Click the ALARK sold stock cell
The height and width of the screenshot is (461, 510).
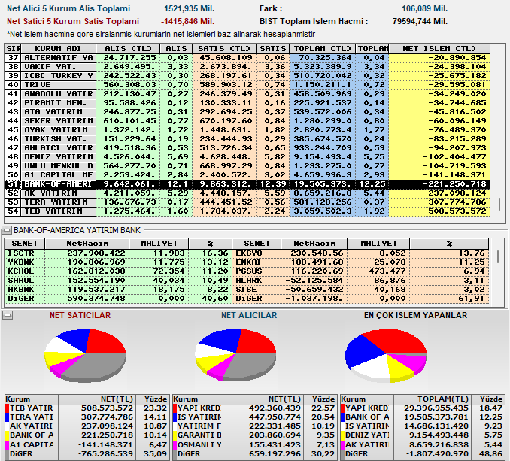click(257, 281)
